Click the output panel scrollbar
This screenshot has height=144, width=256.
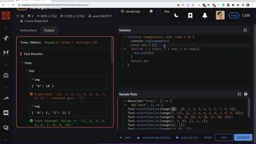112,50
